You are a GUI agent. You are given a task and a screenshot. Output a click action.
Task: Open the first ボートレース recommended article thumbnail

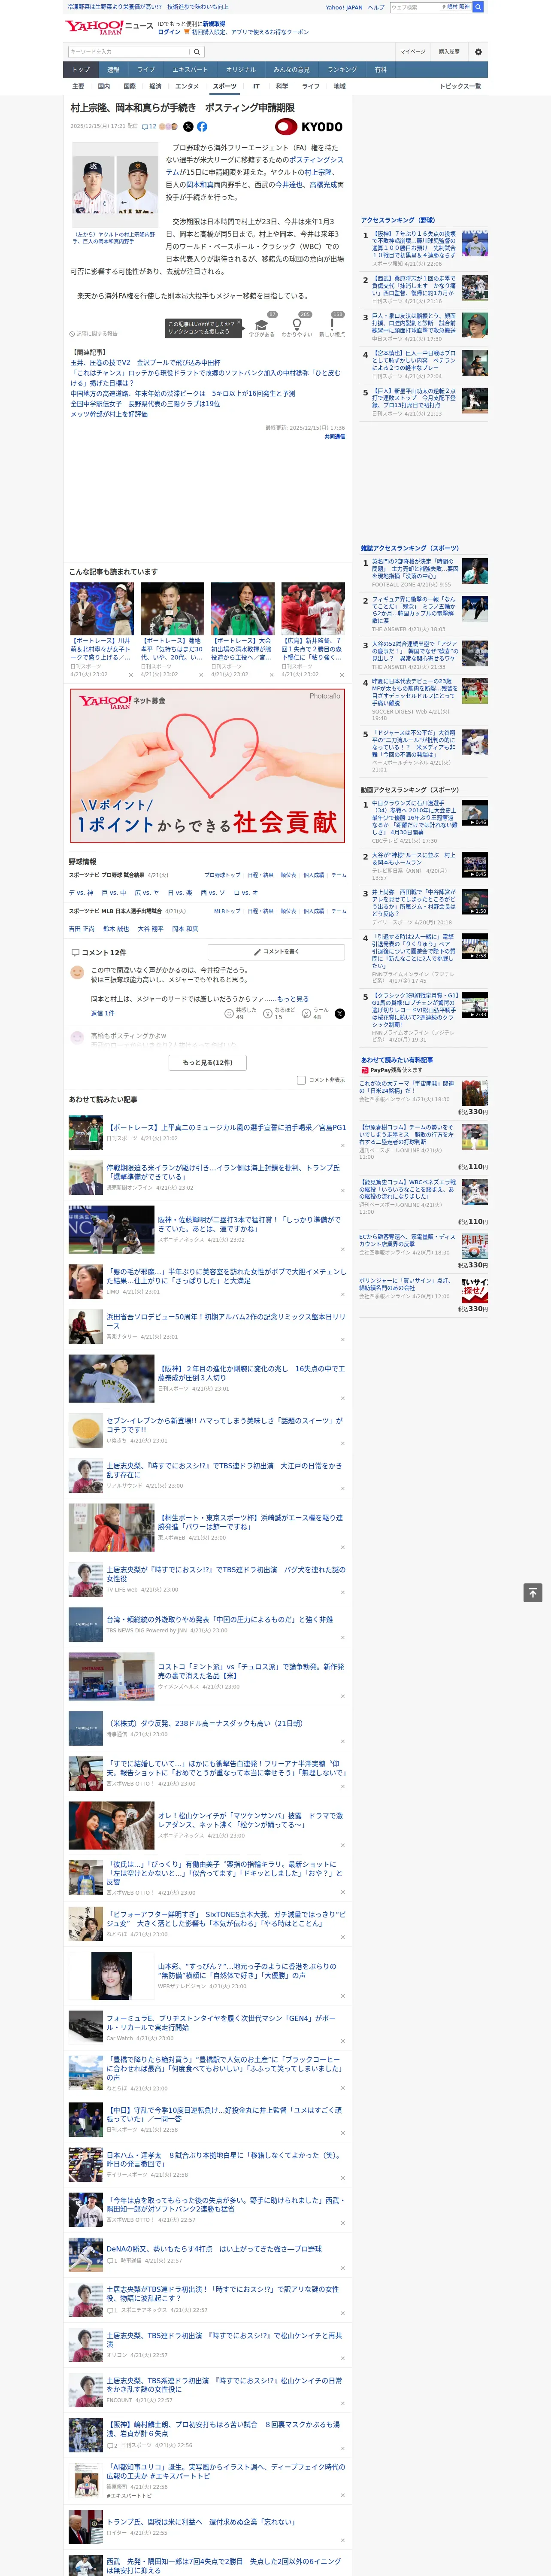click(x=102, y=609)
